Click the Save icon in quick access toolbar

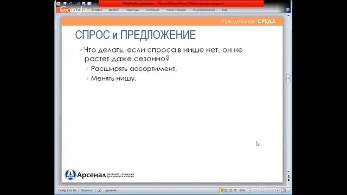point(65,4)
